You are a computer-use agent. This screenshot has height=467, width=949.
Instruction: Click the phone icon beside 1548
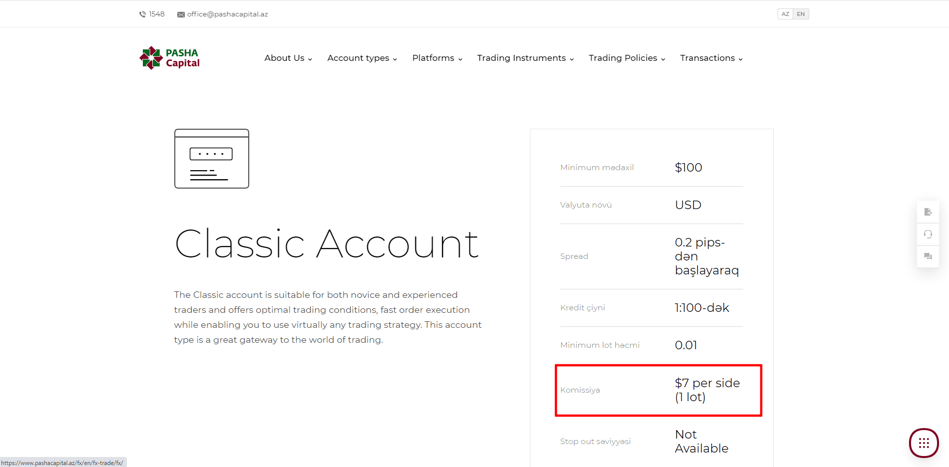coord(142,14)
